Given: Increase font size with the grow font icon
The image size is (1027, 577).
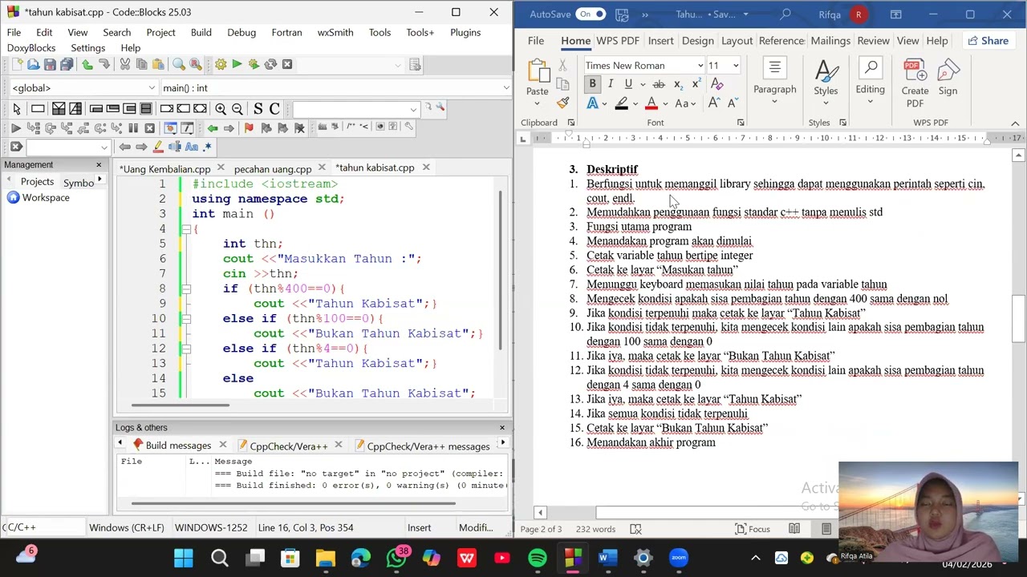Looking at the screenshot, I should [x=712, y=103].
